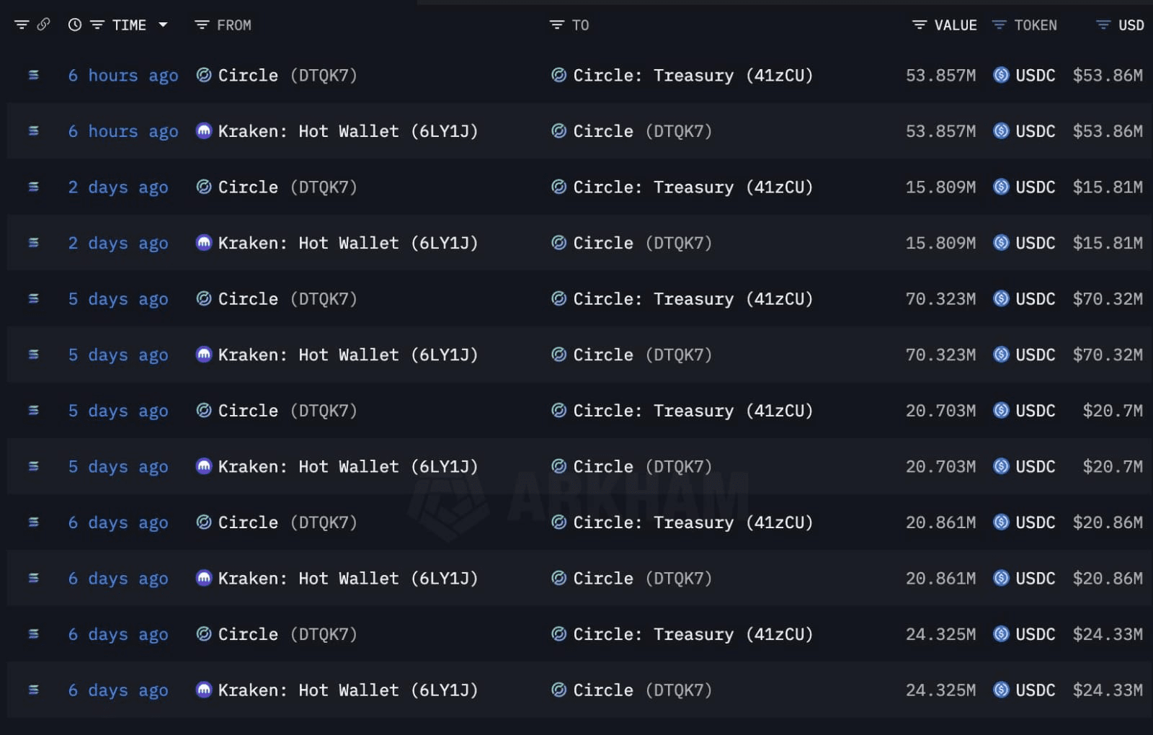Open the TO column filter
1153x735 pixels.
click(556, 25)
